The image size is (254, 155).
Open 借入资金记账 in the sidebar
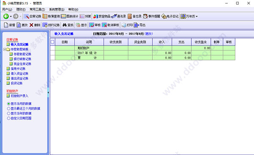click(19, 73)
